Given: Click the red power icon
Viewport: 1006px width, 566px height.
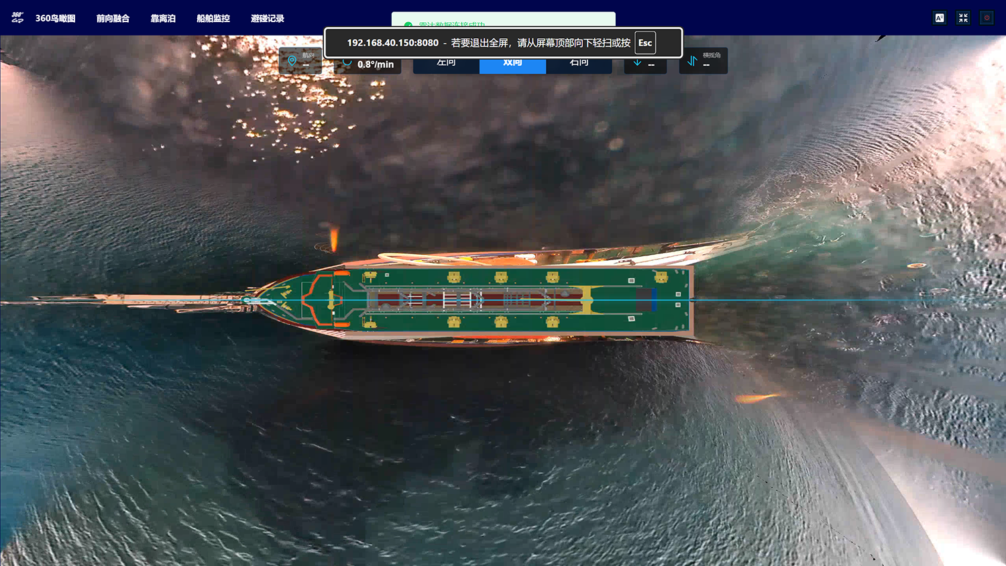Looking at the screenshot, I should coord(987,18).
